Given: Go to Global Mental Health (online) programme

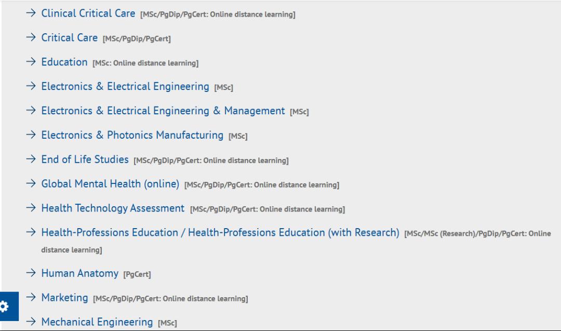Looking at the screenshot, I should click(x=110, y=184).
